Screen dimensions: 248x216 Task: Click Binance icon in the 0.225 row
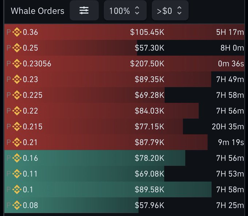tap(17, 95)
